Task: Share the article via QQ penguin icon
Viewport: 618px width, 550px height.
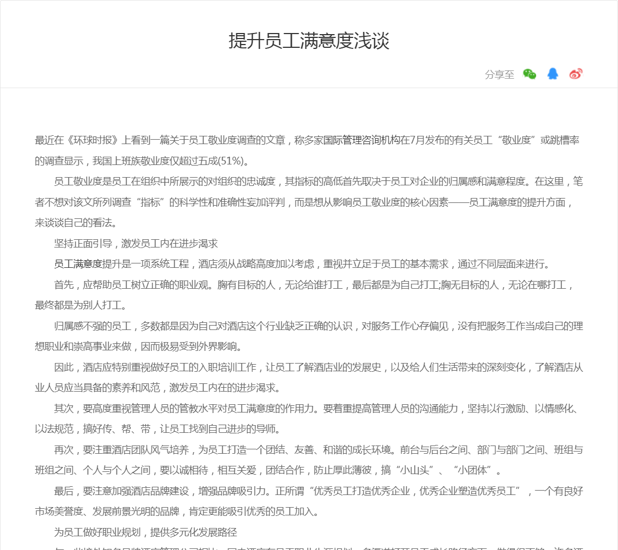Action: (x=553, y=74)
